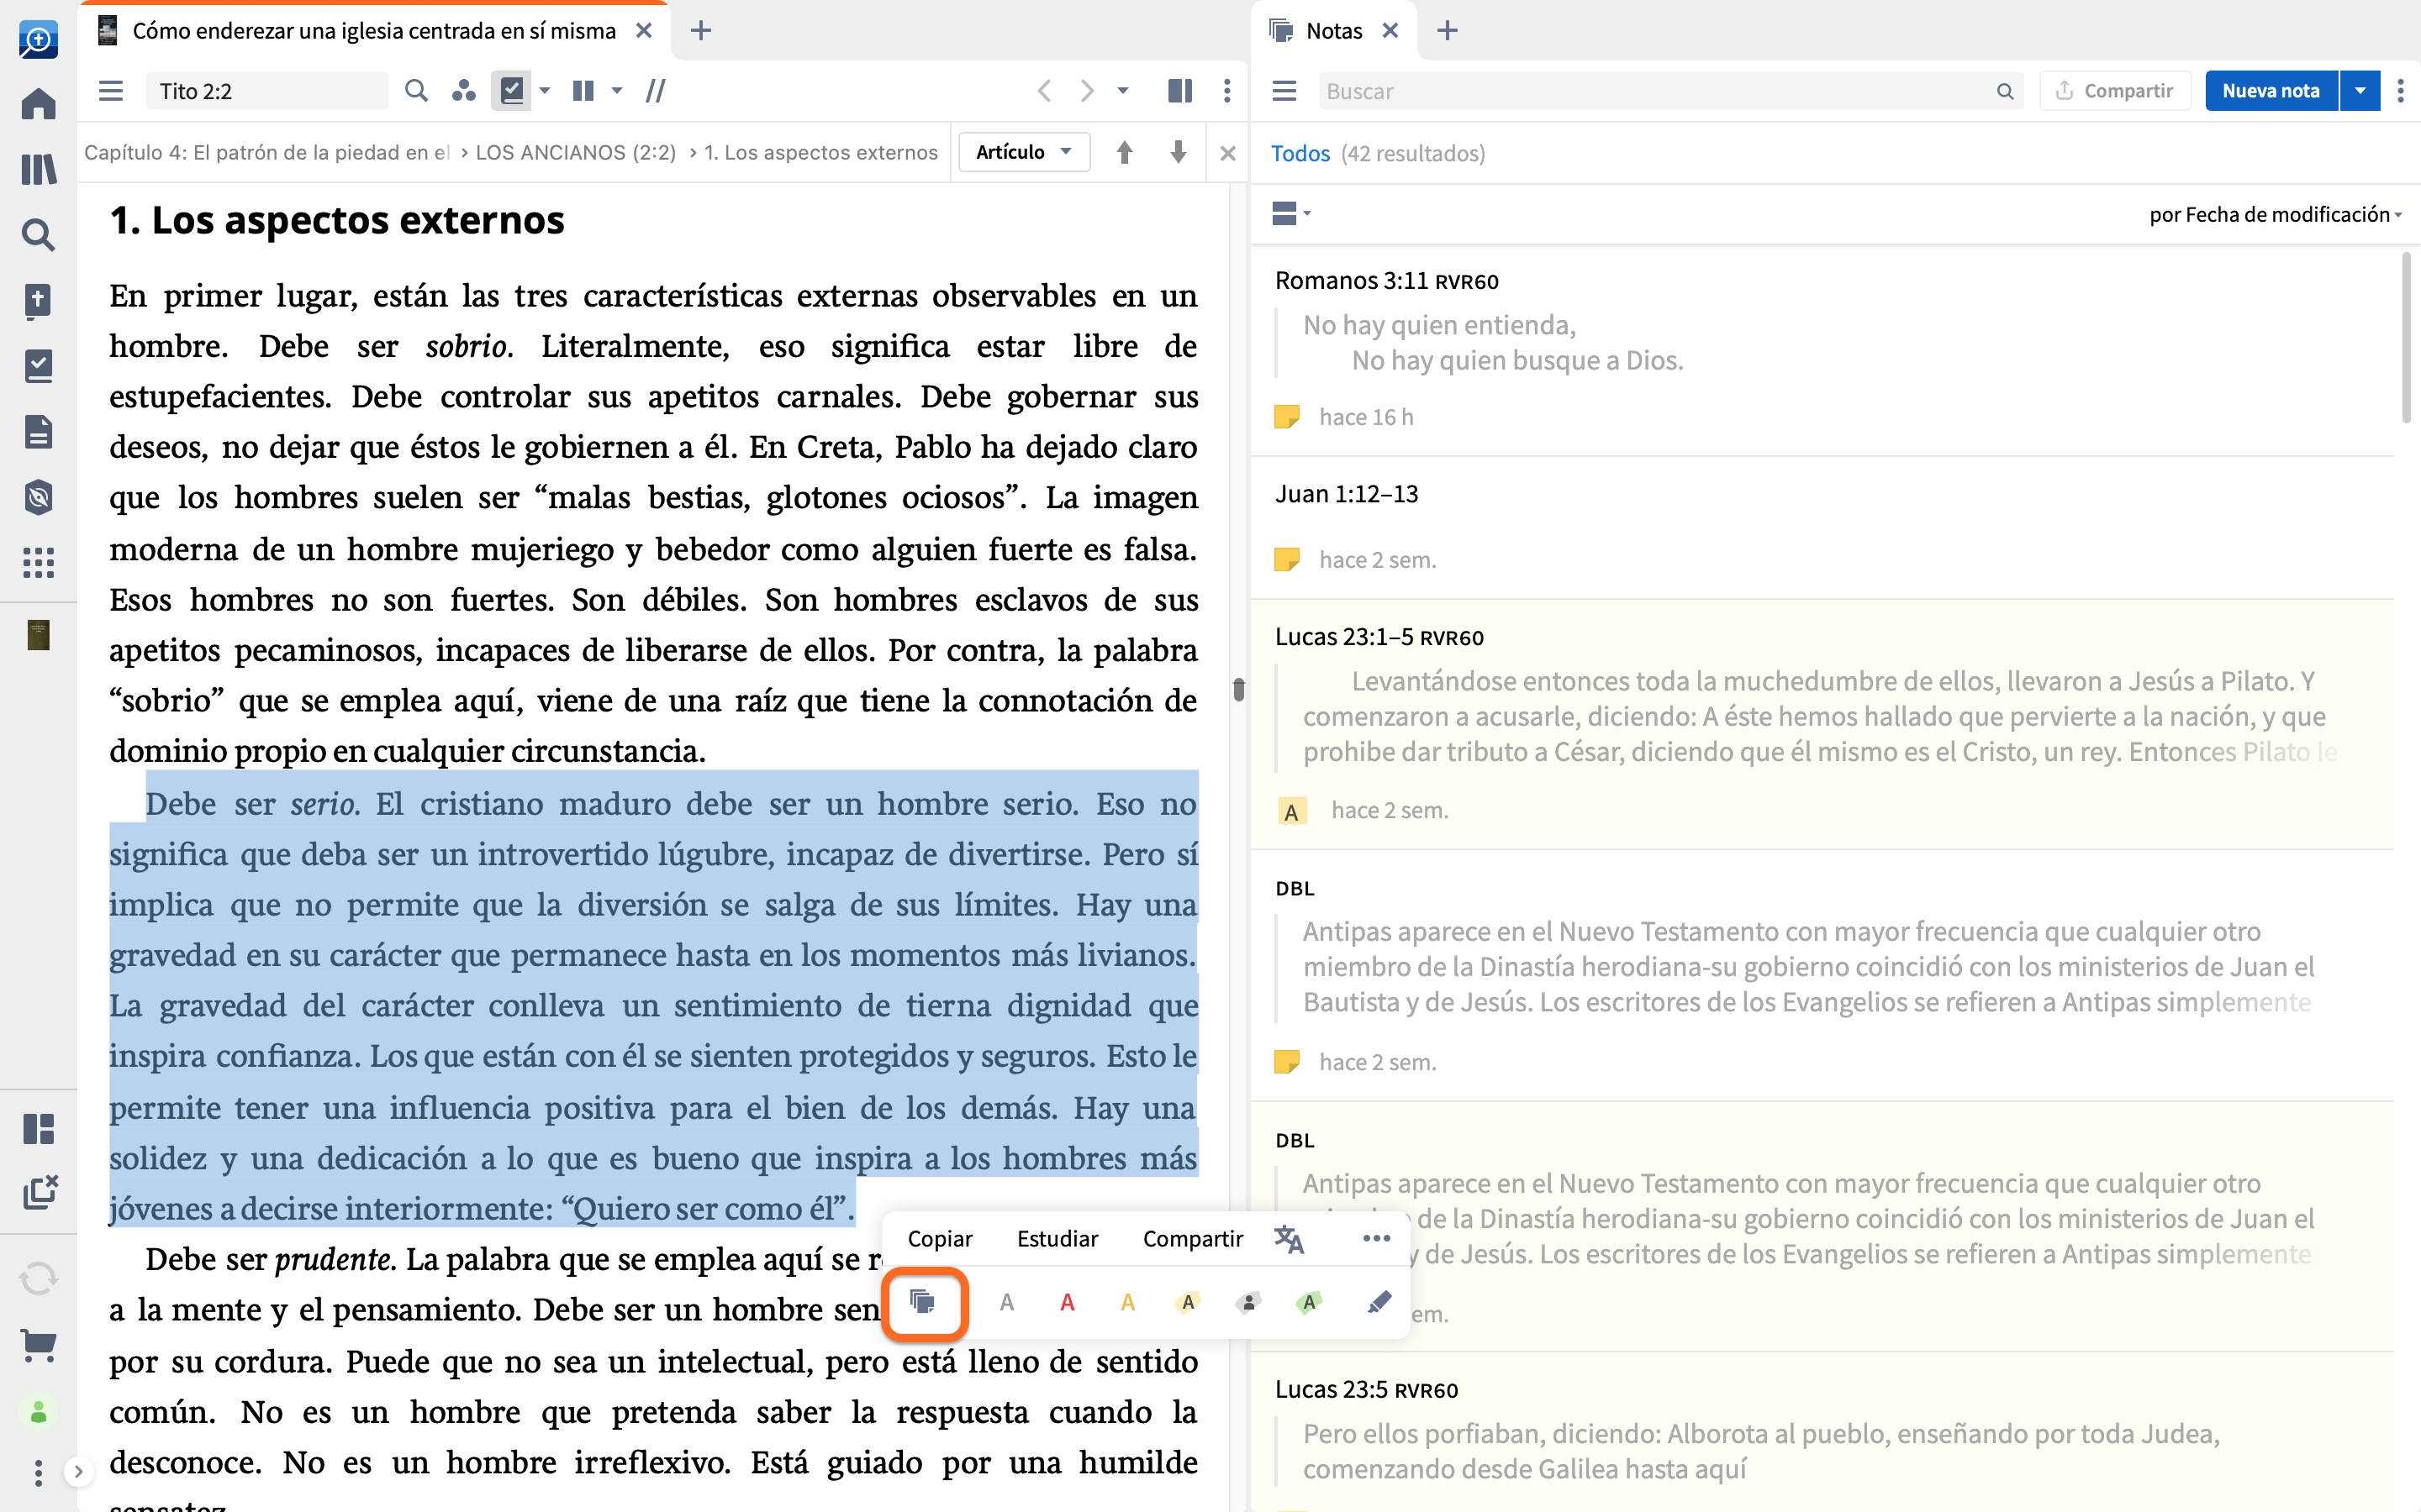2421x1512 pixels.
Task: Click the Tito 2:2 reference box
Action: tap(267, 91)
